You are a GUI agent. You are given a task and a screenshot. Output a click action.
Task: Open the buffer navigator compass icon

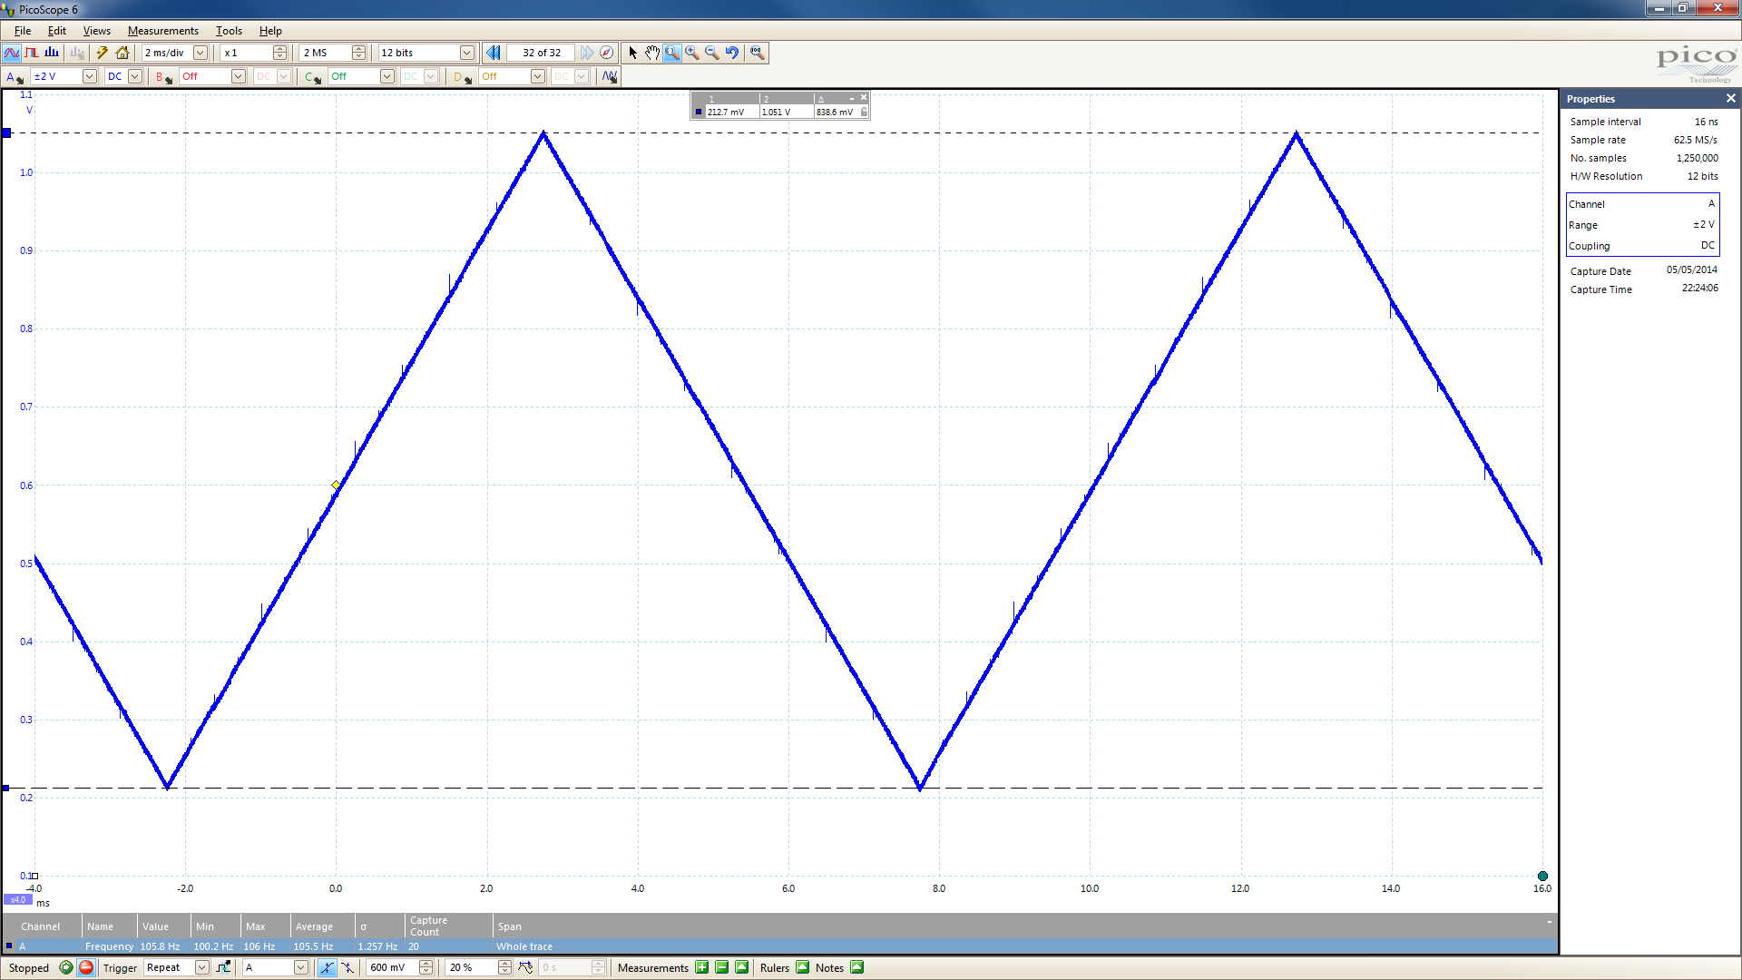(x=607, y=53)
